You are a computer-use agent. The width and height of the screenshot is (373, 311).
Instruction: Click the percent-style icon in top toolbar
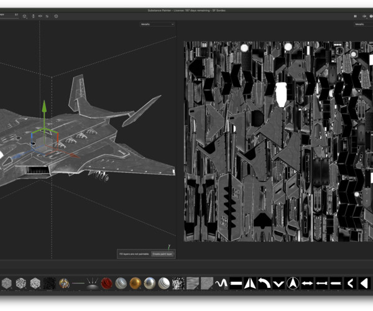point(47,16)
